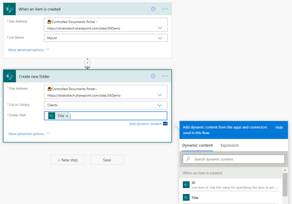Show advanced options in trigger card
The height and width of the screenshot is (204, 292).
(29, 50)
